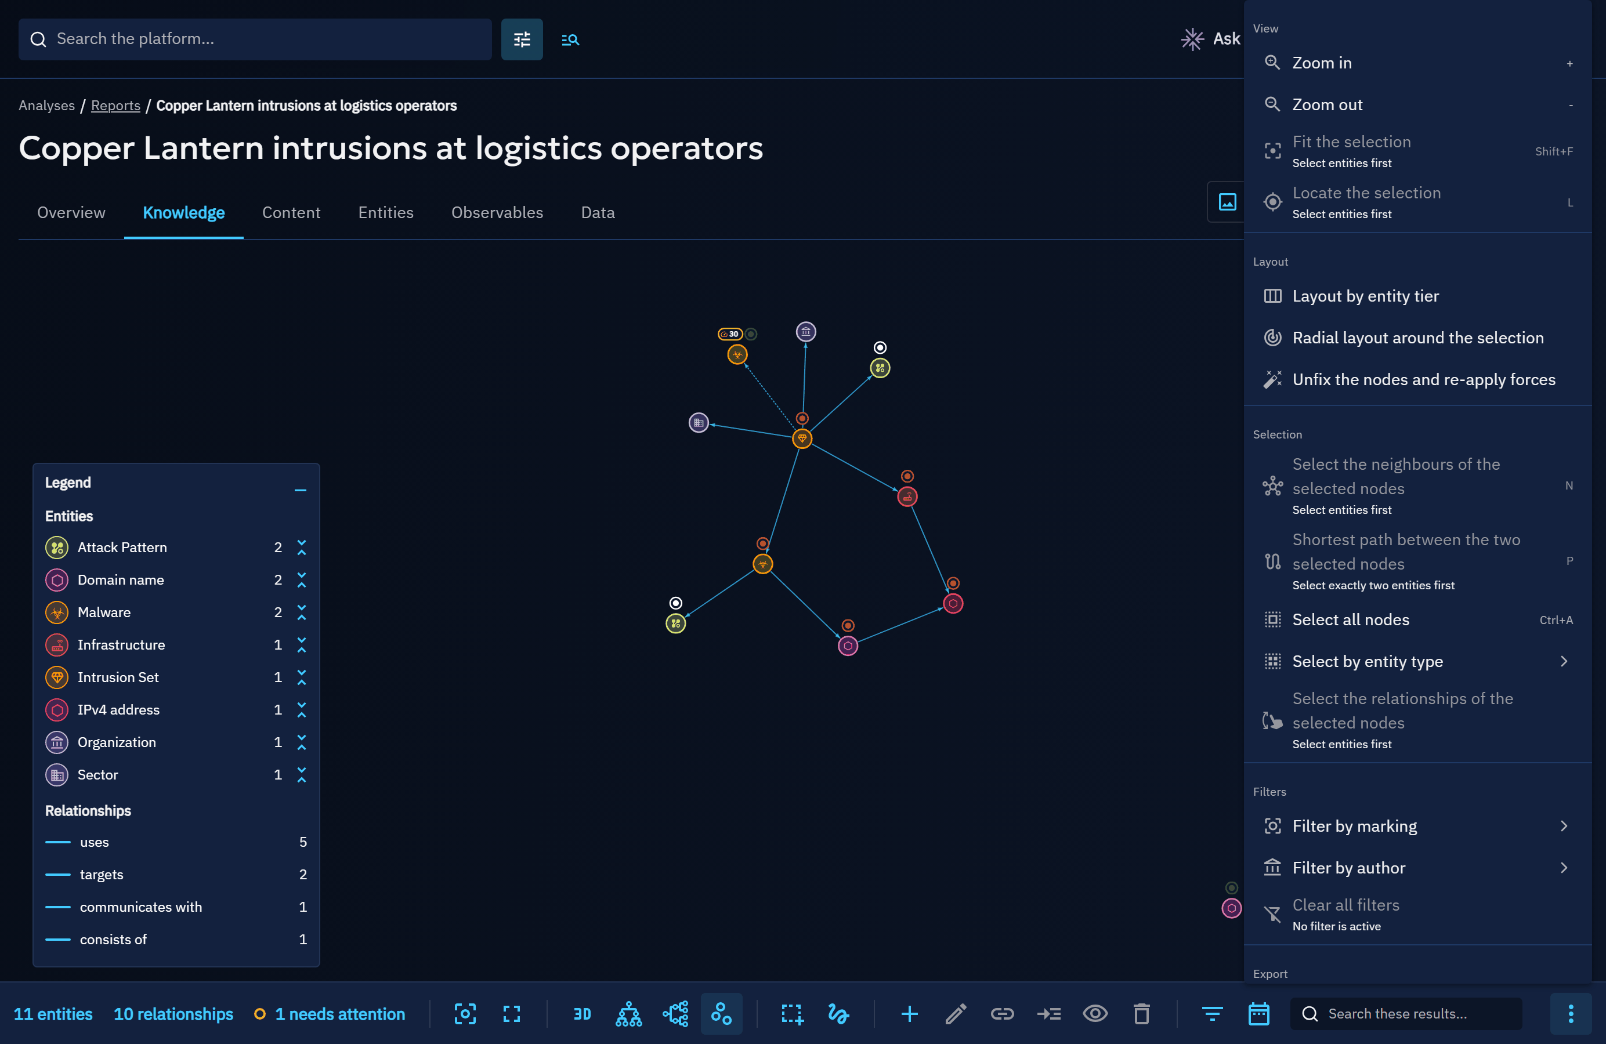Click the bulk search icon
This screenshot has height=1044, width=1606.
(x=570, y=39)
